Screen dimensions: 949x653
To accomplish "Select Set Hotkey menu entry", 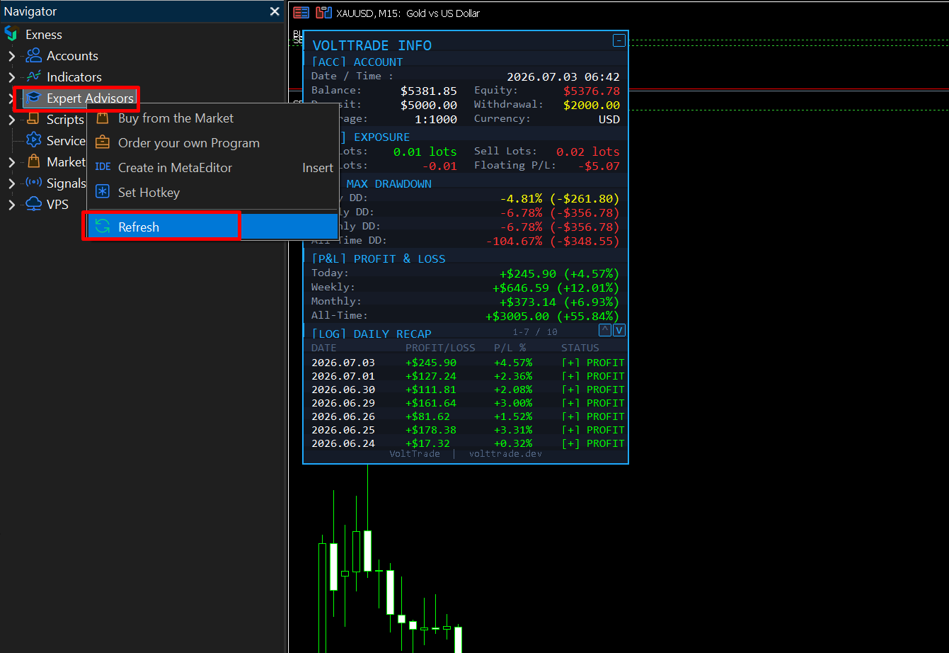I will 212,192.
